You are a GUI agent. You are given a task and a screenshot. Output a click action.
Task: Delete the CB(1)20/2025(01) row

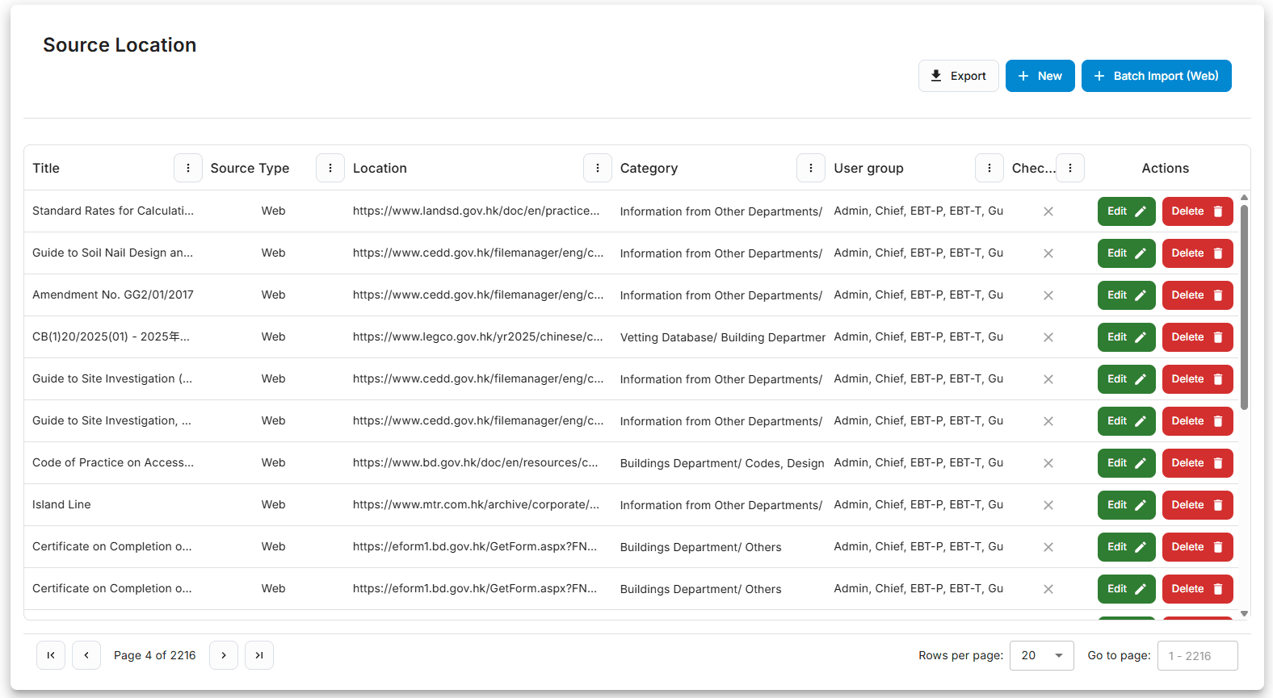1198,337
